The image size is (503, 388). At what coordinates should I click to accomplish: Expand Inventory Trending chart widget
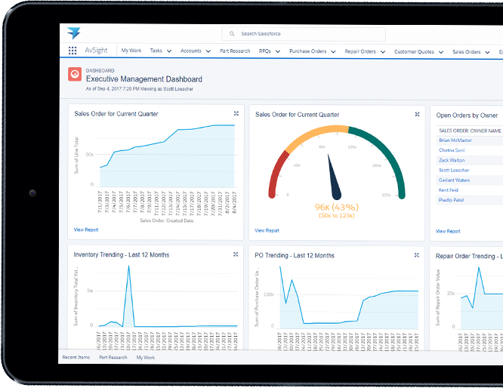(236, 254)
